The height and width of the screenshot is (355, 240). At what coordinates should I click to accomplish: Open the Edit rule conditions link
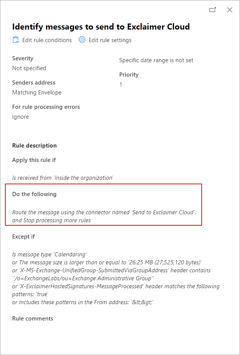(47, 40)
